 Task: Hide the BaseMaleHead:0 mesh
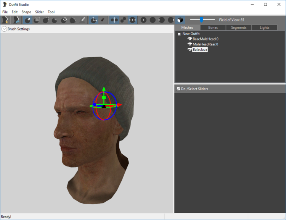(x=190, y=39)
